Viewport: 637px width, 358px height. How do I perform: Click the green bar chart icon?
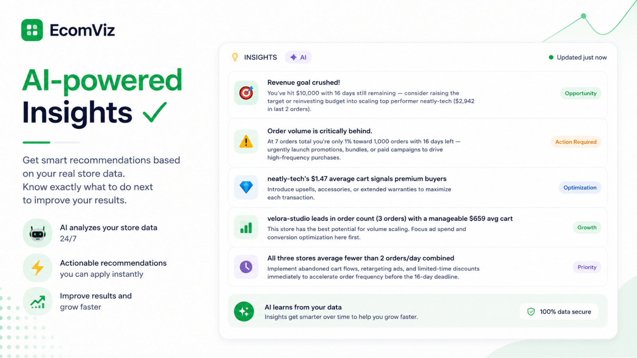pyautogui.click(x=246, y=227)
